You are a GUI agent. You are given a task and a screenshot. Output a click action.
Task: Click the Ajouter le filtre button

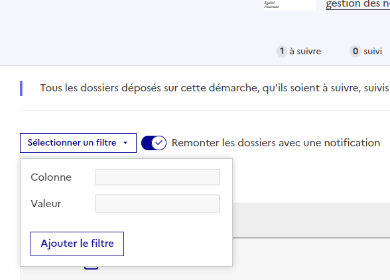pyautogui.click(x=77, y=244)
